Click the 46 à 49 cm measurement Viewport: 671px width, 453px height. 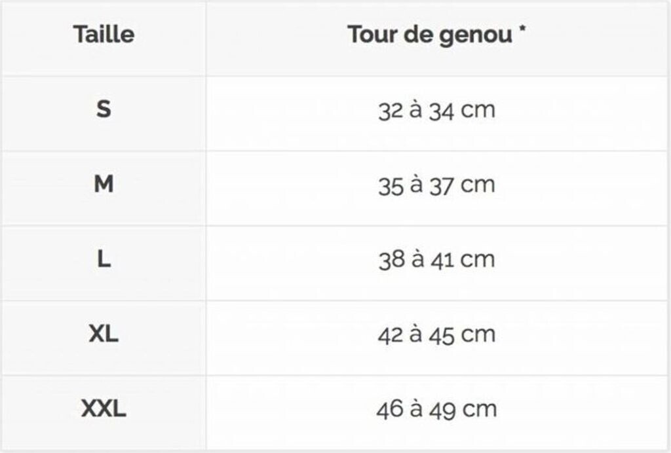(436, 410)
